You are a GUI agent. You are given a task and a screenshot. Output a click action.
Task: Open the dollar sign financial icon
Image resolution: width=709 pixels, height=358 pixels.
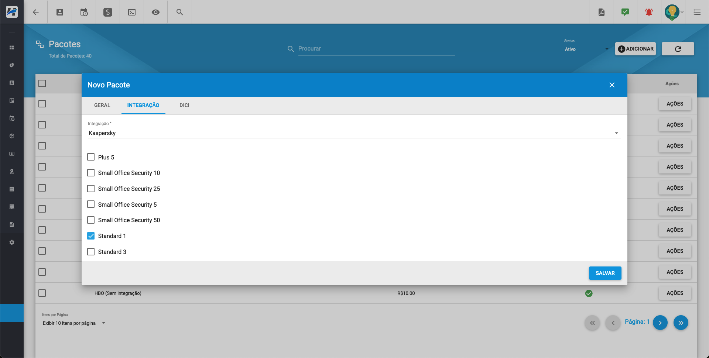[x=108, y=12]
